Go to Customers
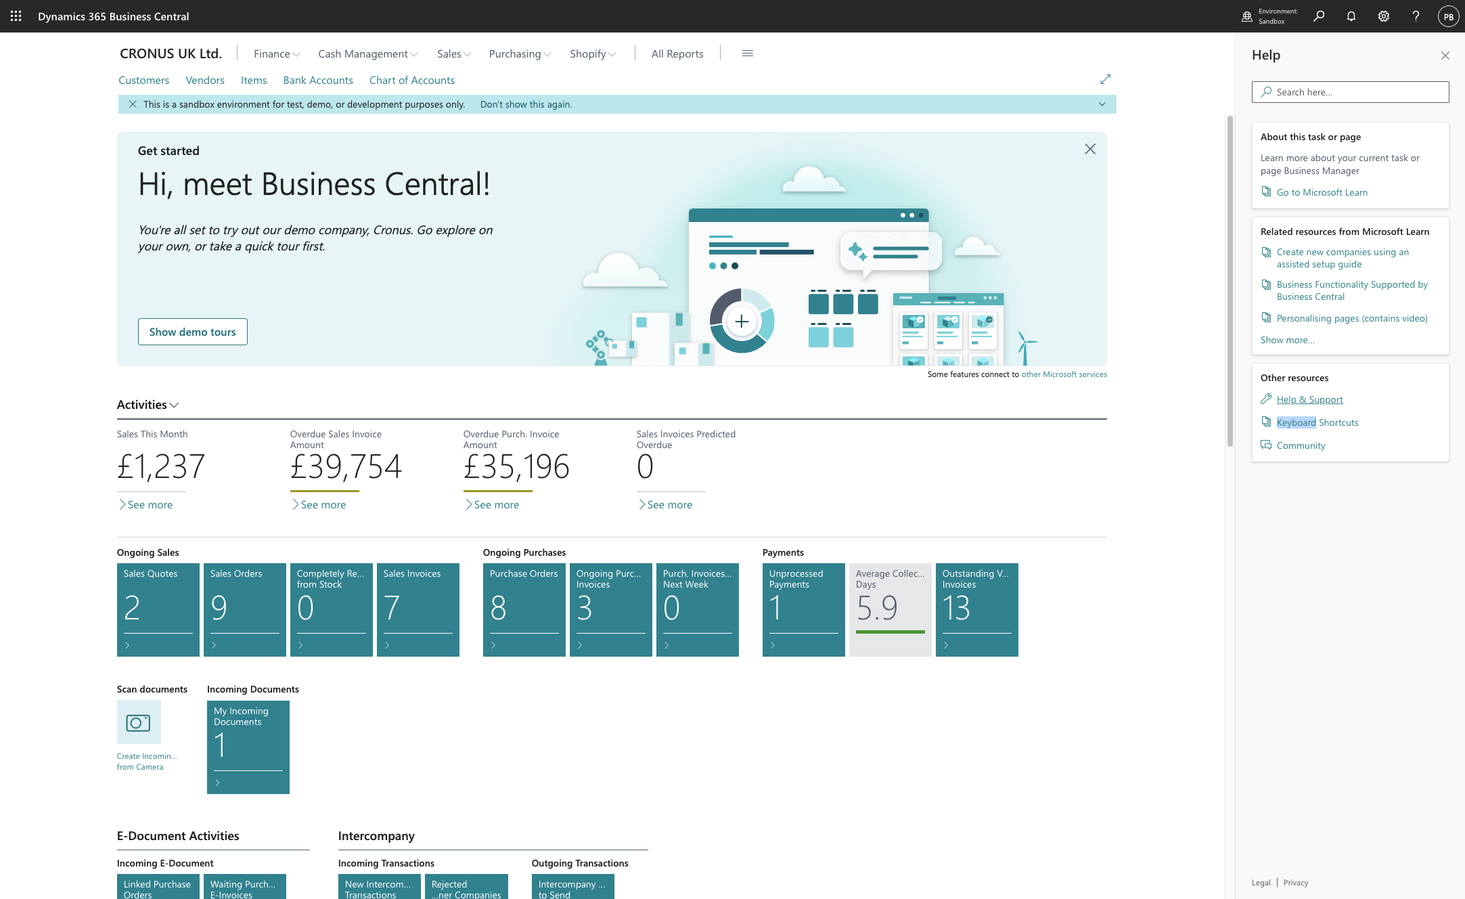This screenshot has height=899, width=1465. click(144, 80)
